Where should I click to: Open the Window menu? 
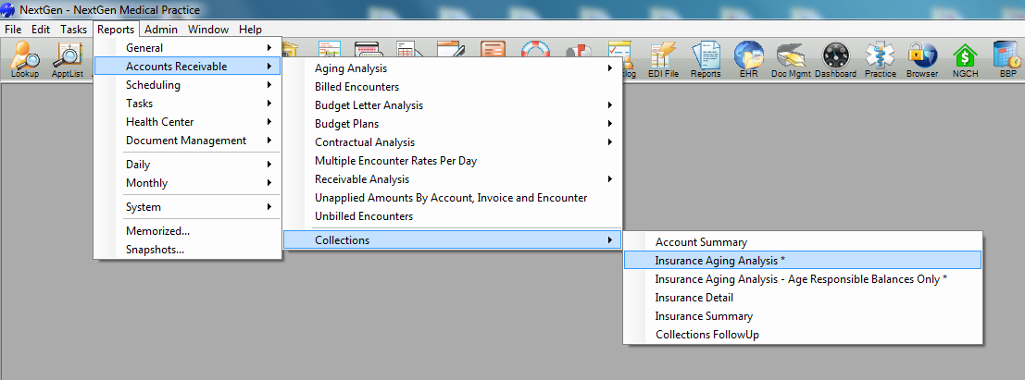tap(208, 30)
